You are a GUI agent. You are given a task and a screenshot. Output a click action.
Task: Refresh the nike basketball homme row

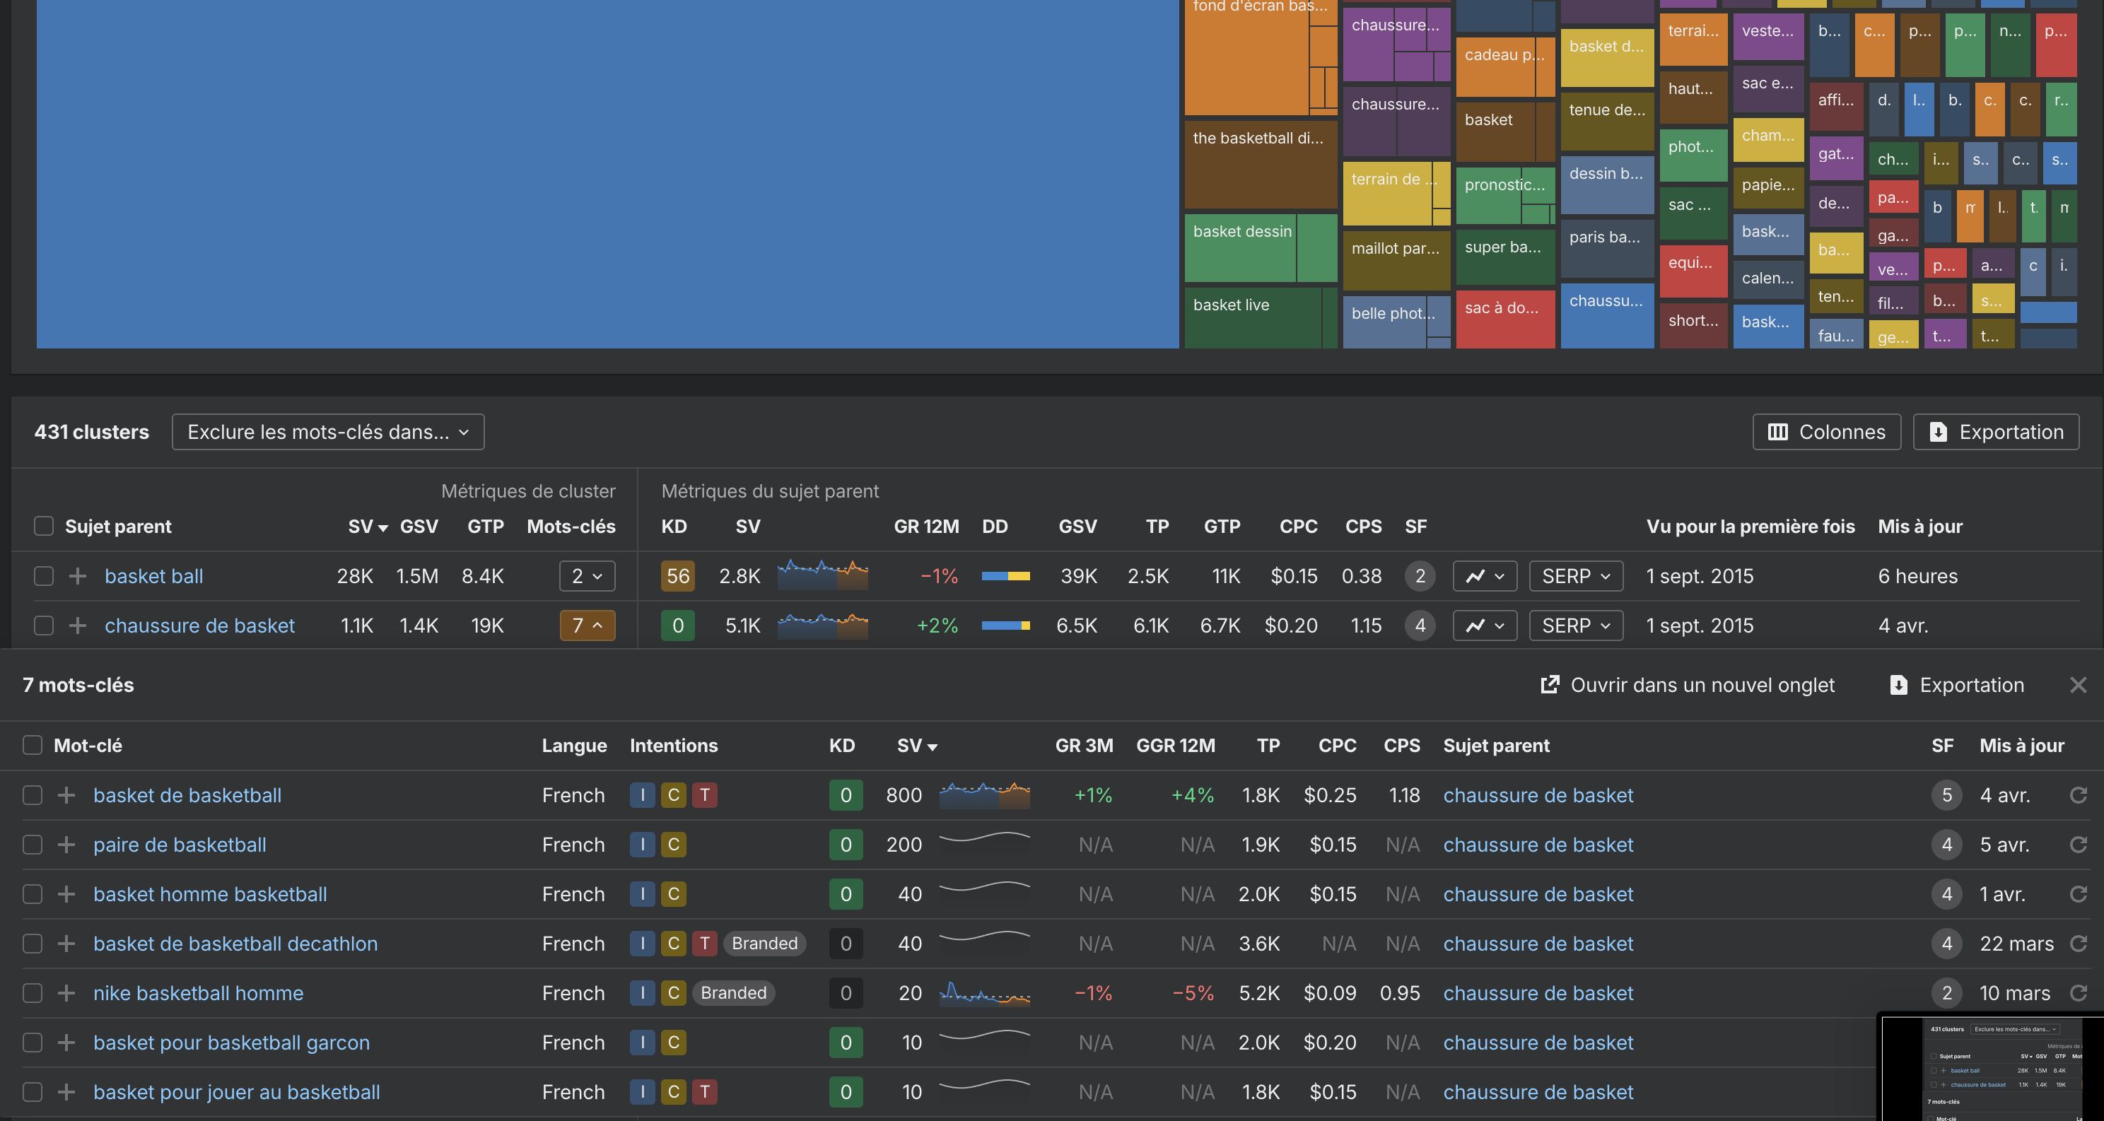pos(2078,993)
